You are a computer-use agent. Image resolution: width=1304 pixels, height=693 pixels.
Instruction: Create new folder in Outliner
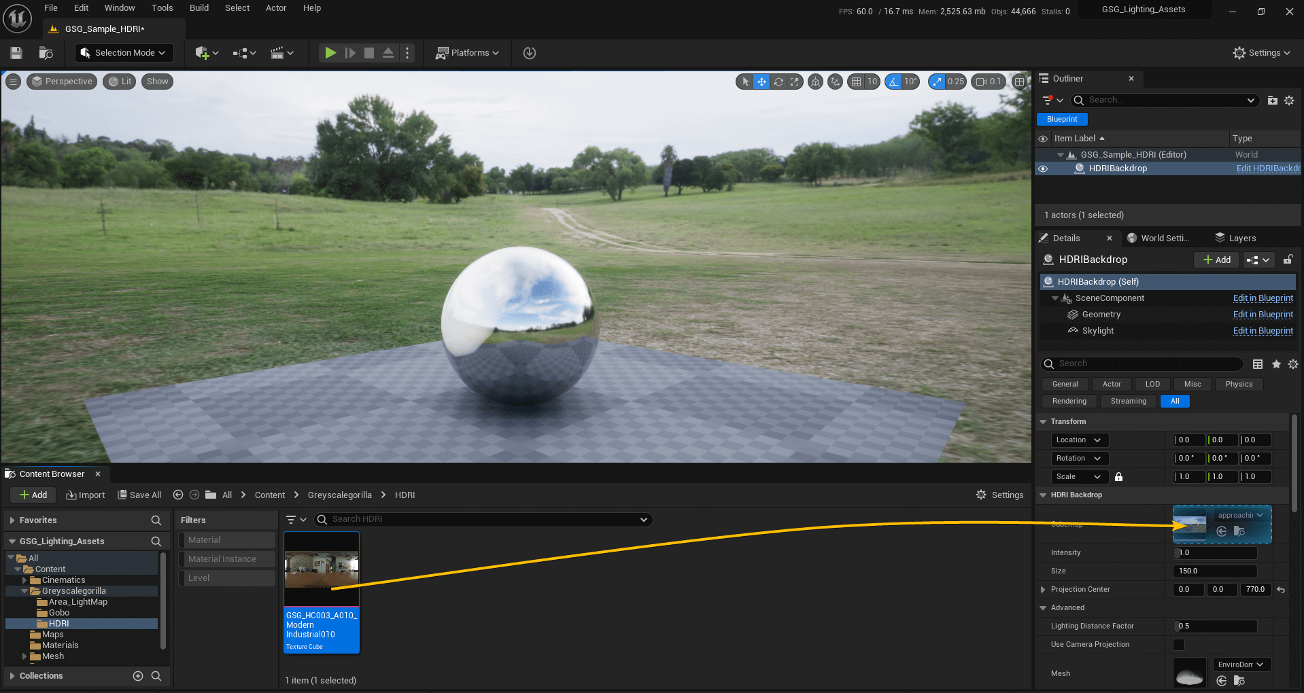1272,100
